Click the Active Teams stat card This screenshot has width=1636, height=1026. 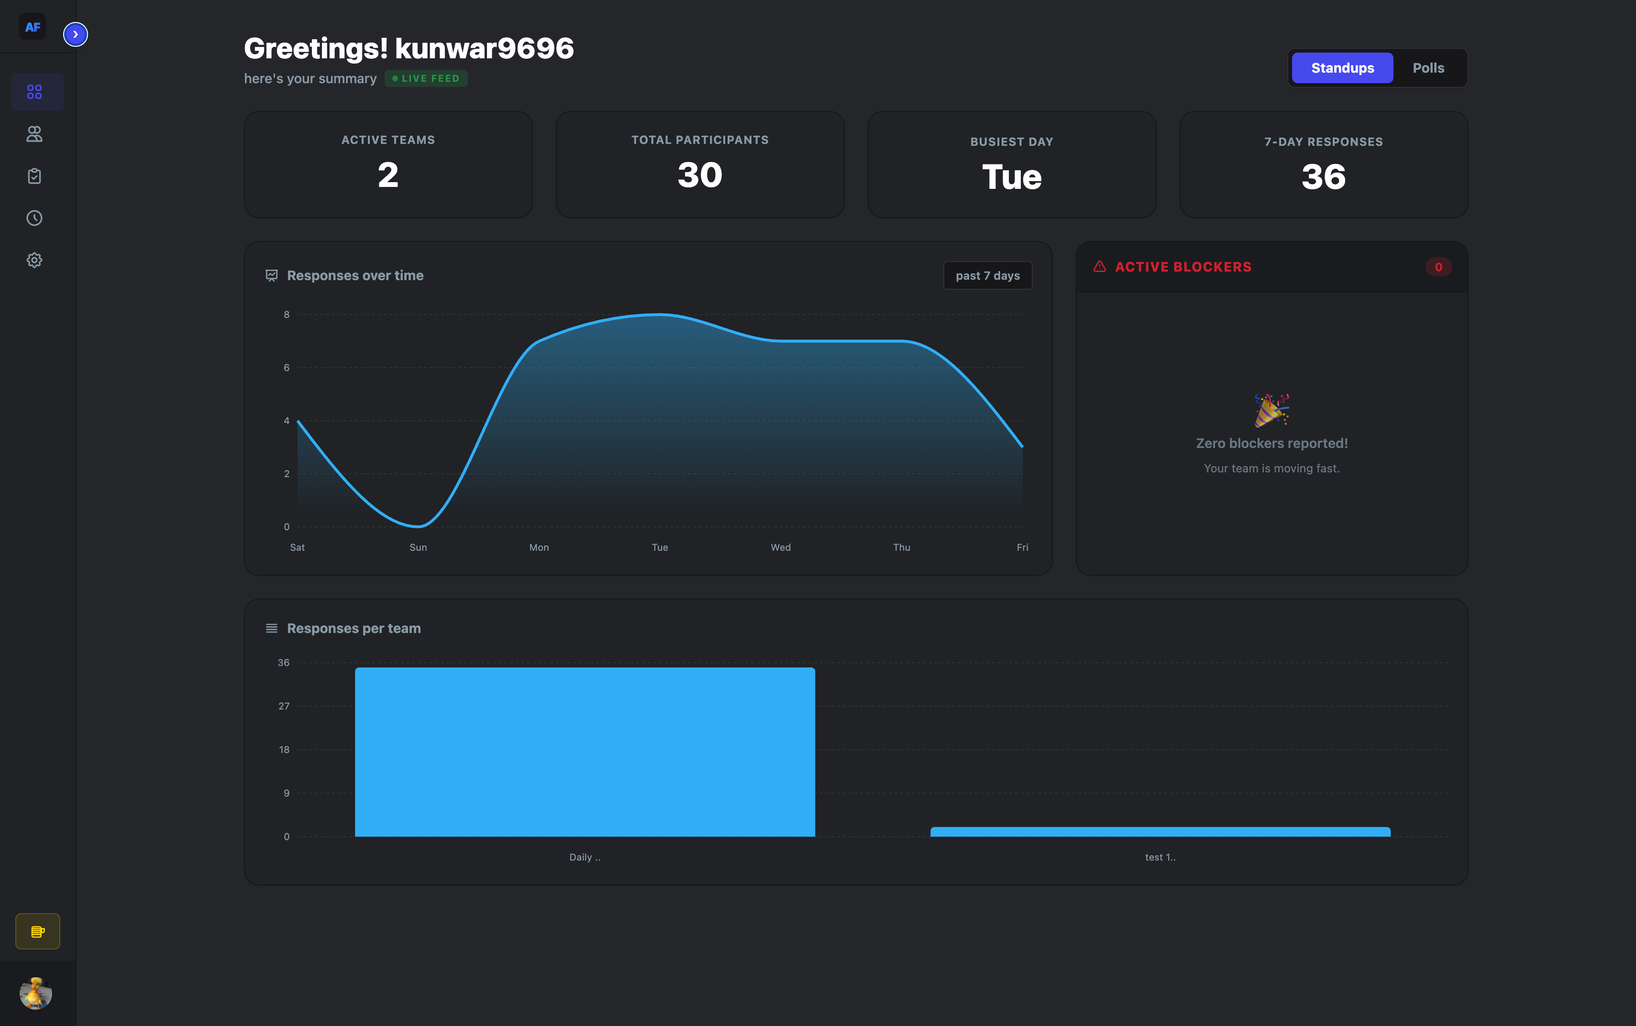pos(387,164)
